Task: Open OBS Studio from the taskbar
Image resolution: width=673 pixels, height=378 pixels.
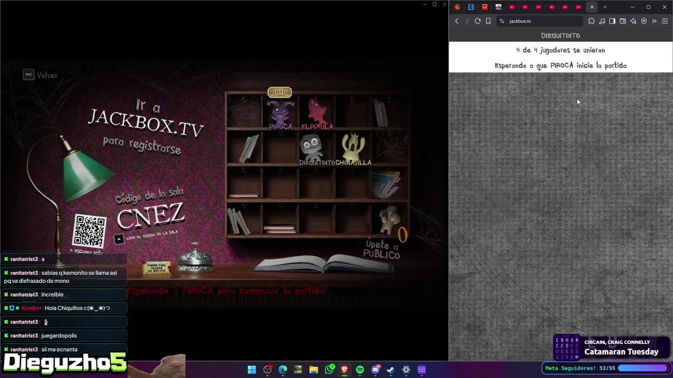Action: pos(267,370)
